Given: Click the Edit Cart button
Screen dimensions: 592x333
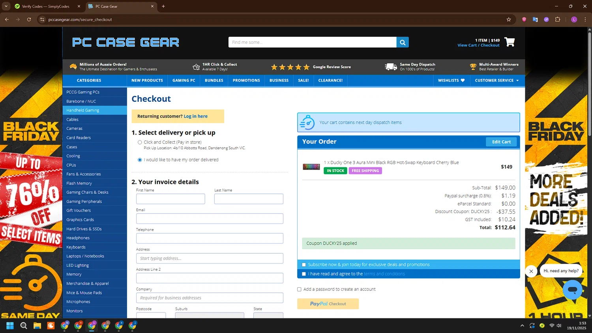Looking at the screenshot, I should (x=501, y=142).
